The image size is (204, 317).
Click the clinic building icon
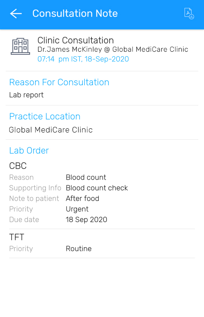click(20, 46)
